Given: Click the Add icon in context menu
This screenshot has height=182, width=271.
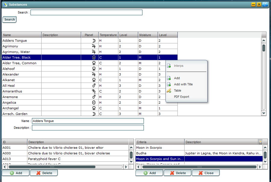Looking at the screenshot, I should pyautogui.click(x=169, y=78).
